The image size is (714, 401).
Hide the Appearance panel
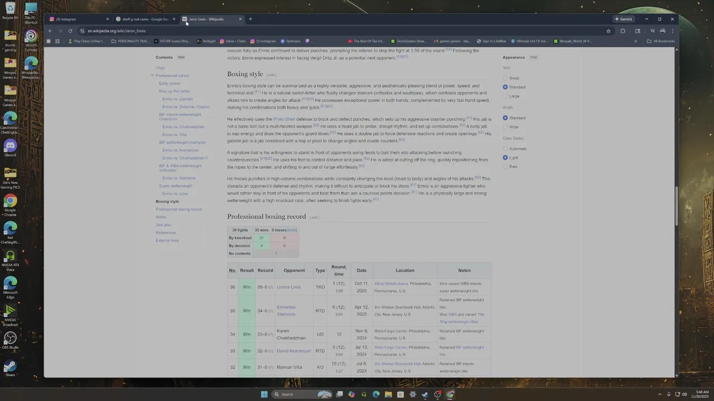pyautogui.click(x=534, y=57)
